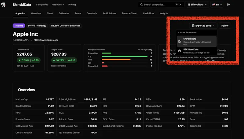244x139 pixels.
Task: Switch to the Profit & Loss tab
Action: pyautogui.click(x=109, y=13)
